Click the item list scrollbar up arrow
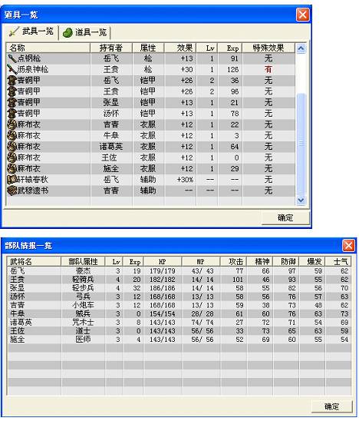The height and width of the screenshot is (421, 359). 301,48
